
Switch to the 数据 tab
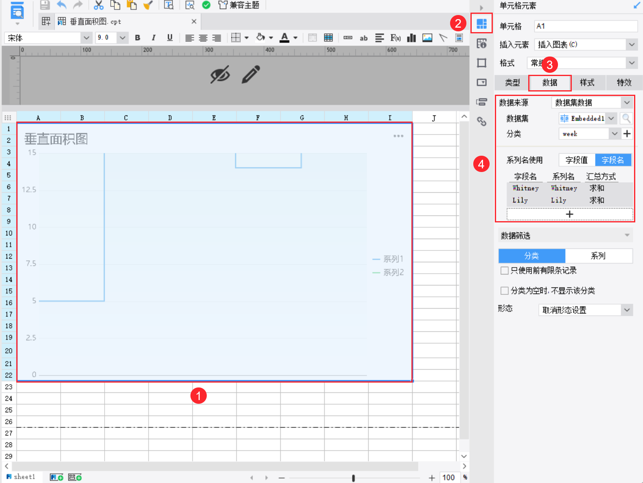tap(550, 83)
